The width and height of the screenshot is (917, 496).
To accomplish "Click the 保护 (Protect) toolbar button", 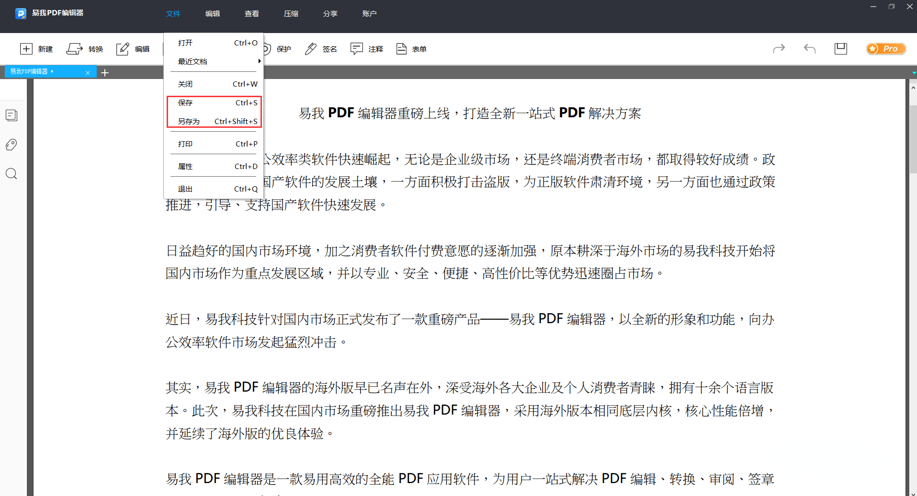I will click(x=277, y=49).
